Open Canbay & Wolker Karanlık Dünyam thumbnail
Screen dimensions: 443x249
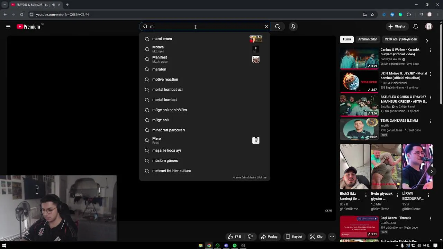[x=359, y=58]
